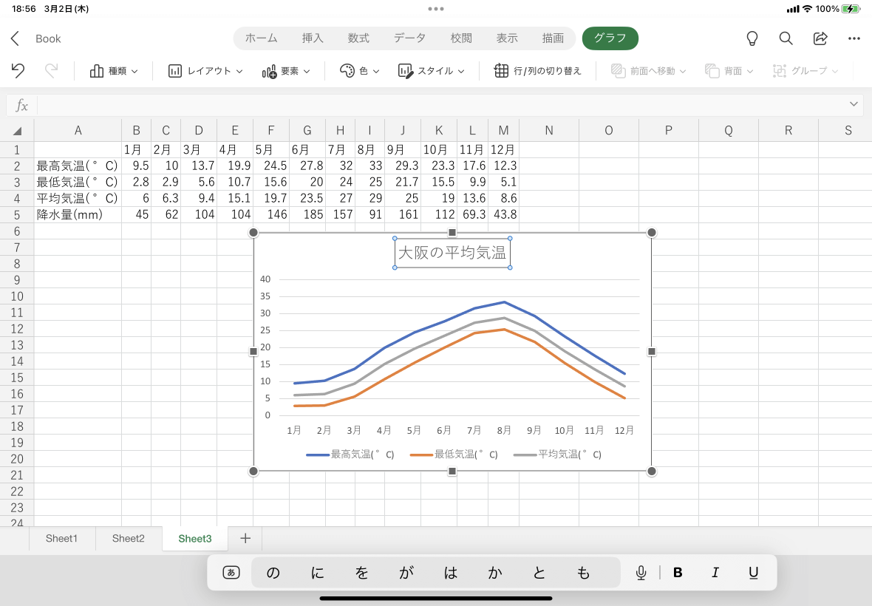Insert suggestion は from keyboard bar

451,573
